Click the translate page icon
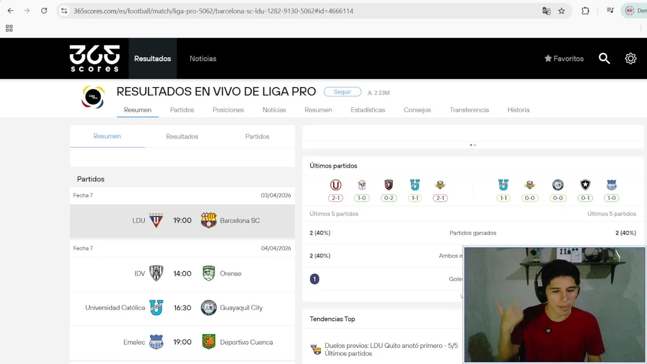Viewport: 647px width, 364px height. click(x=546, y=11)
